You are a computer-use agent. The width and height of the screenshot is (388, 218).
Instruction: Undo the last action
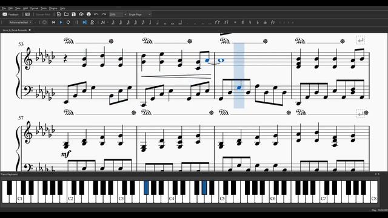96,15
